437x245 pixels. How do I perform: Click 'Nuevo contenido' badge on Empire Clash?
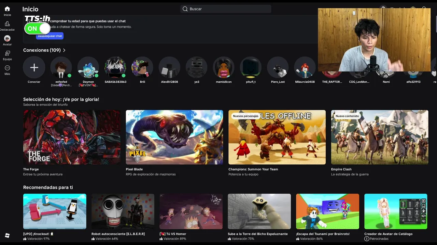pyautogui.click(x=347, y=116)
